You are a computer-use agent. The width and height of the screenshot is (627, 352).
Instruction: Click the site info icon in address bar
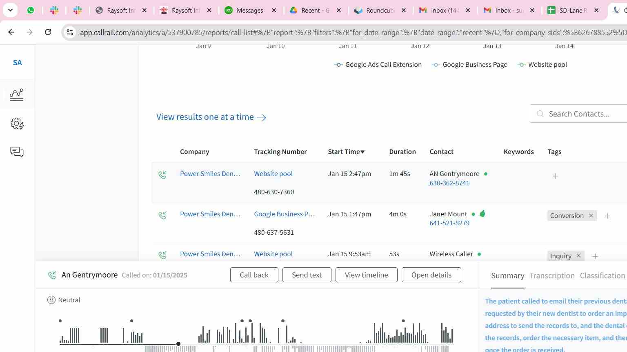click(x=70, y=32)
